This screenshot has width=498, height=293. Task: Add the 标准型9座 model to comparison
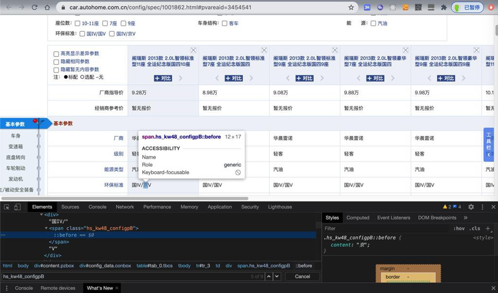[304, 78]
